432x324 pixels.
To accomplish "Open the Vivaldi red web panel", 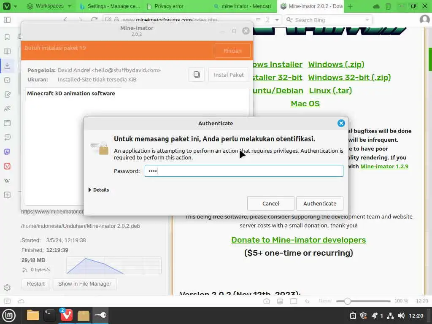I will (7, 166).
